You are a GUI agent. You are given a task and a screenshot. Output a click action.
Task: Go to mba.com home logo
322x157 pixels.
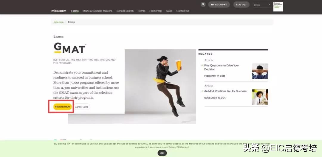point(59,11)
